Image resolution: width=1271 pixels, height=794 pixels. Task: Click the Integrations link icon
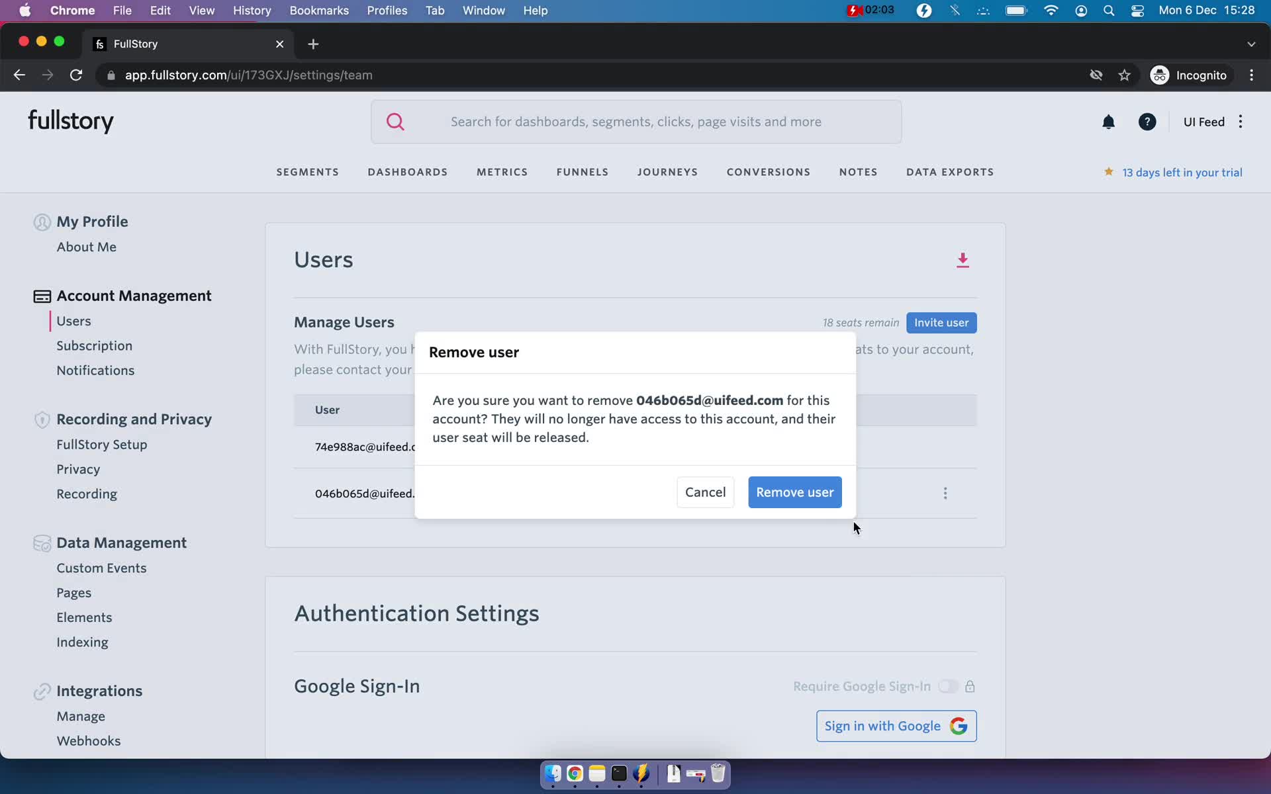pyautogui.click(x=42, y=691)
